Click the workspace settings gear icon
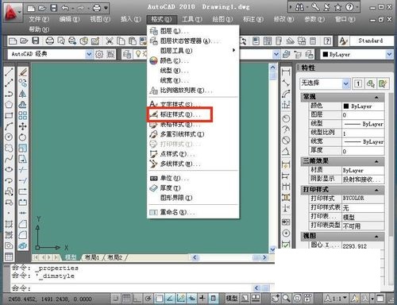This screenshot has height=305, width=397. (x=99, y=54)
